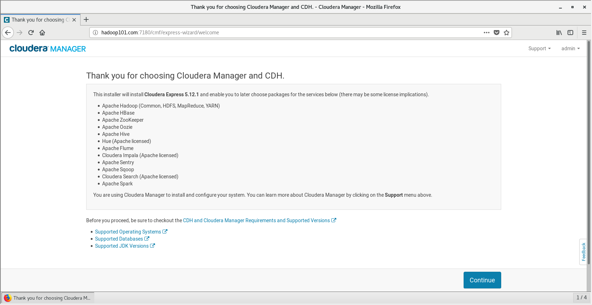Click external-link icon beside Supported Databases
The height and width of the screenshot is (305, 592).
(147, 238)
